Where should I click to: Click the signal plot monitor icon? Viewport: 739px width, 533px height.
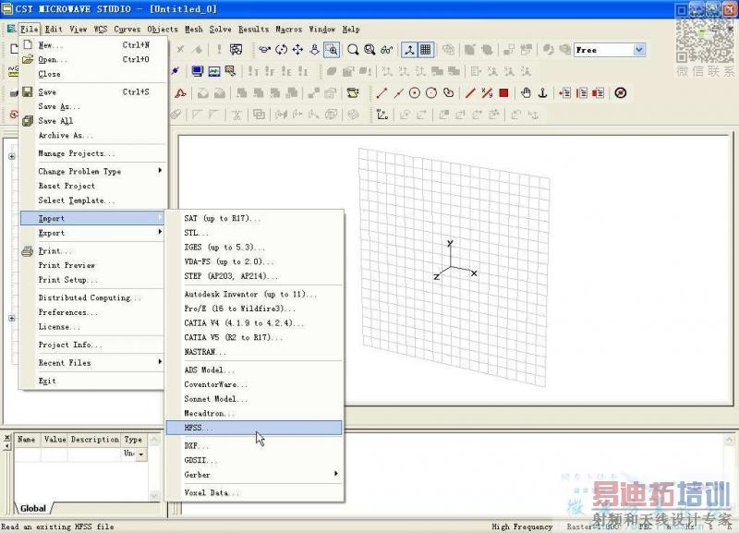click(x=214, y=72)
